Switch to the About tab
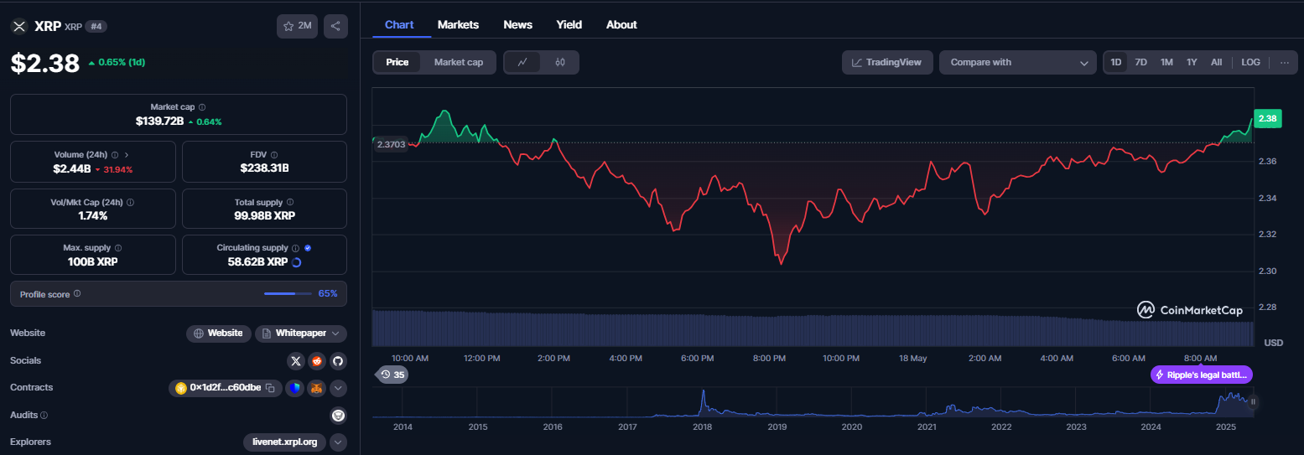The height and width of the screenshot is (455, 1304). [621, 24]
